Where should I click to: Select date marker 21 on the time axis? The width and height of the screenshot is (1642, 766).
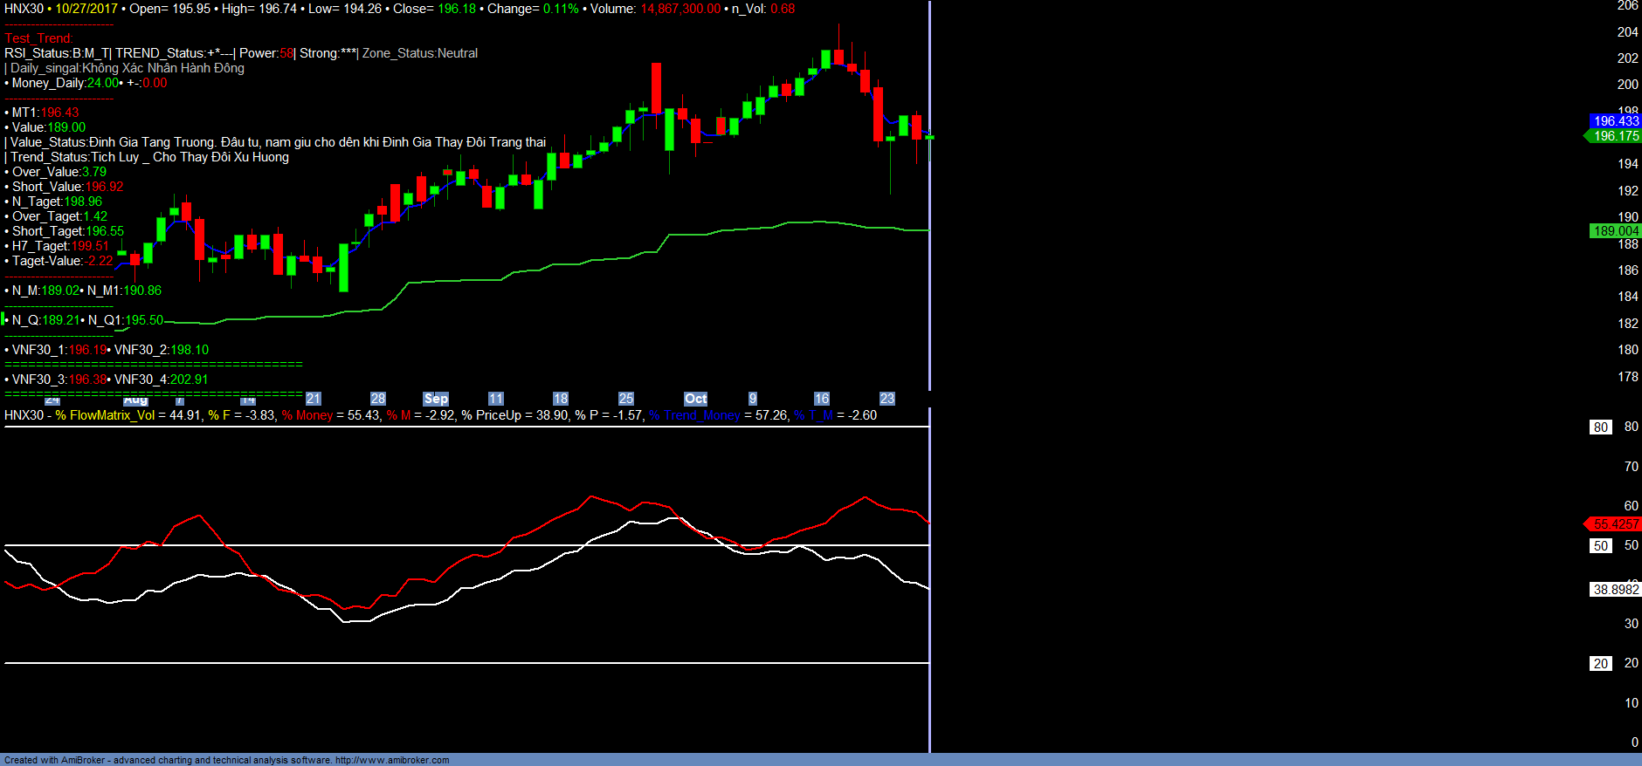313,399
